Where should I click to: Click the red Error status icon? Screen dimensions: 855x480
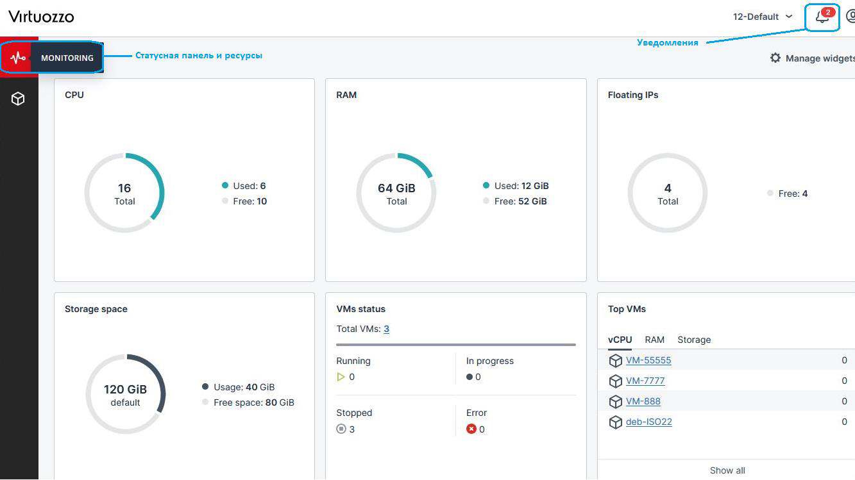pyautogui.click(x=471, y=429)
